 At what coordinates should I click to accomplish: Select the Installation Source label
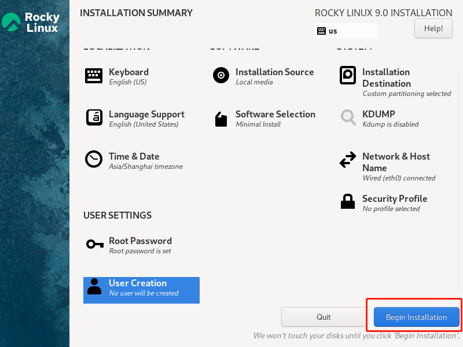(274, 72)
